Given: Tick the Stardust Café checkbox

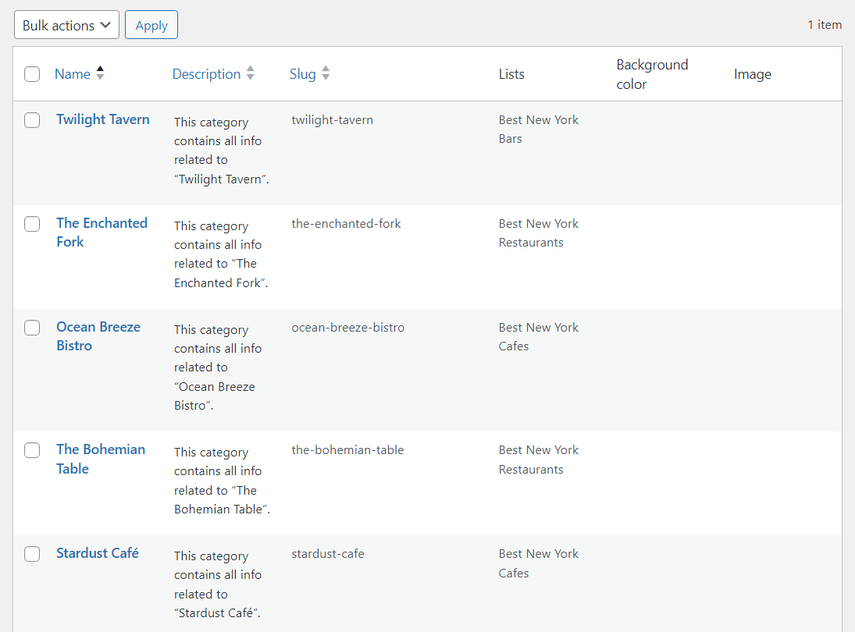Looking at the screenshot, I should pos(32,554).
